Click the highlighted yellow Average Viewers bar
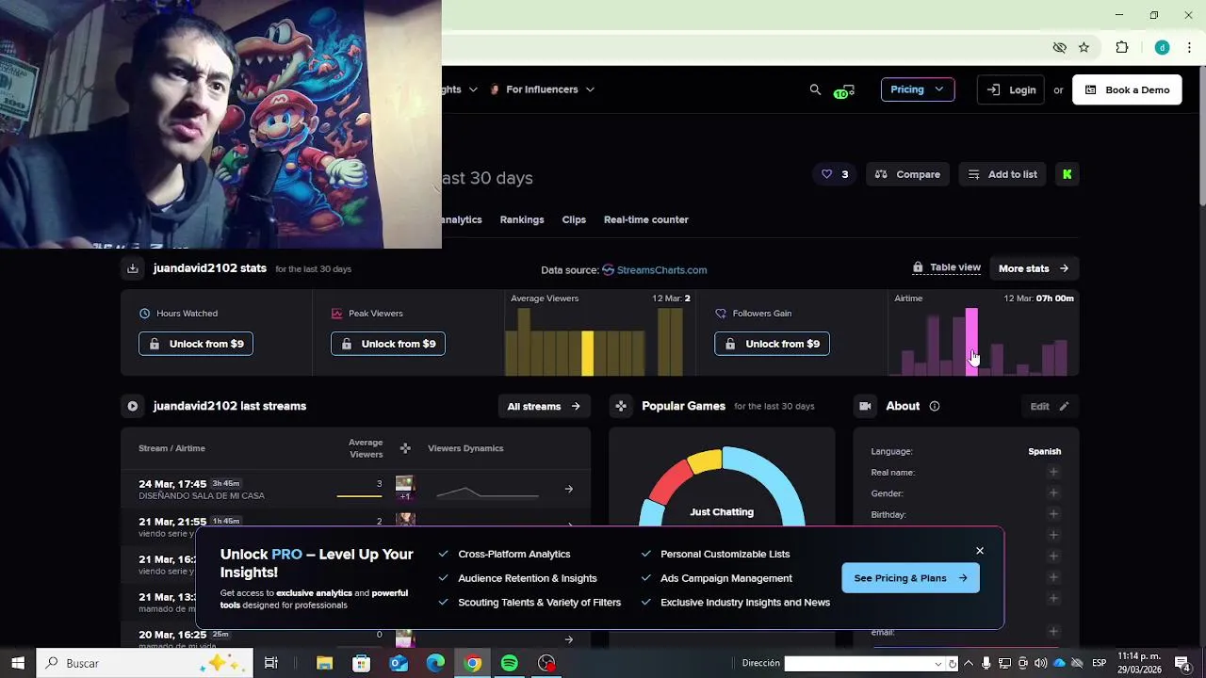1206x678 pixels. [x=588, y=353]
